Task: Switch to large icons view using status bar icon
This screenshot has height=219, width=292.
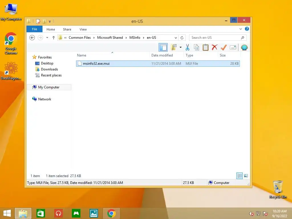Action: pyautogui.click(x=246, y=176)
